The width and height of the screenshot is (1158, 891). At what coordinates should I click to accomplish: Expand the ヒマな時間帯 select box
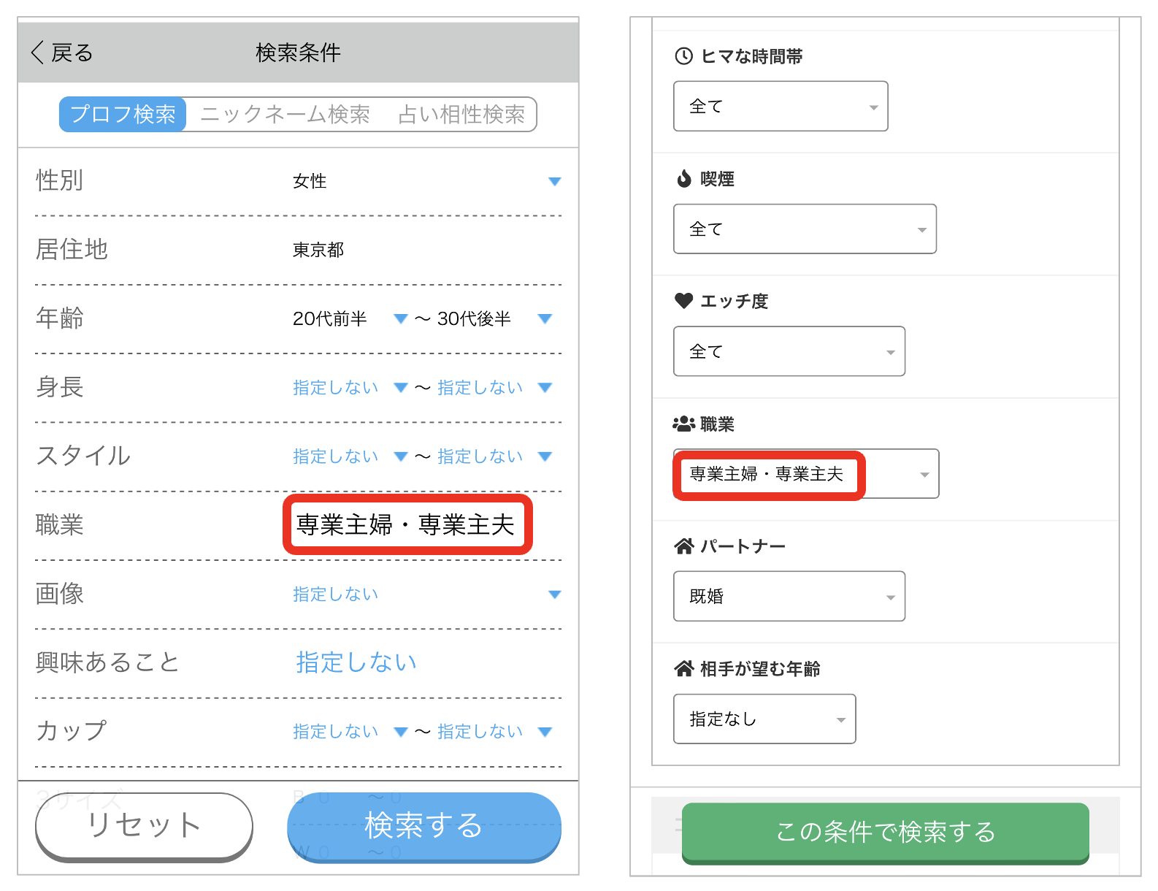click(x=780, y=107)
